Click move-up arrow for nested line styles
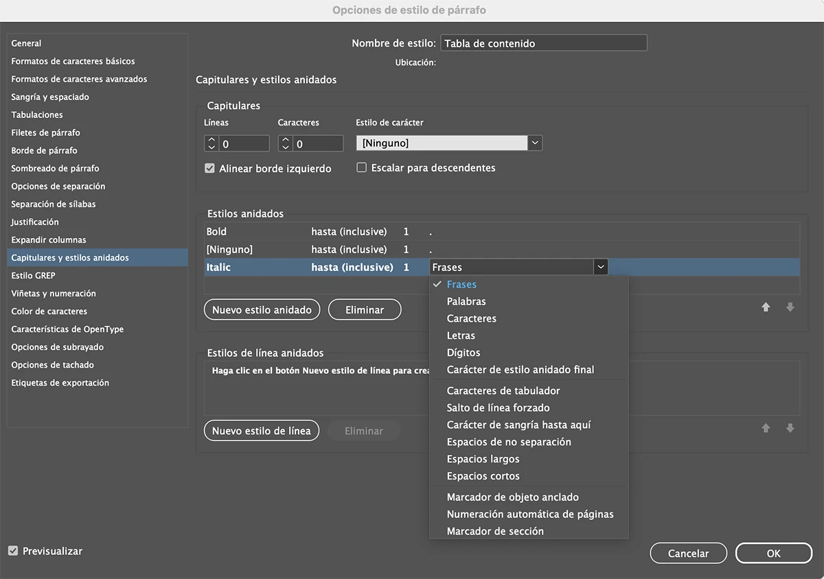This screenshot has width=824, height=579. coord(766,429)
